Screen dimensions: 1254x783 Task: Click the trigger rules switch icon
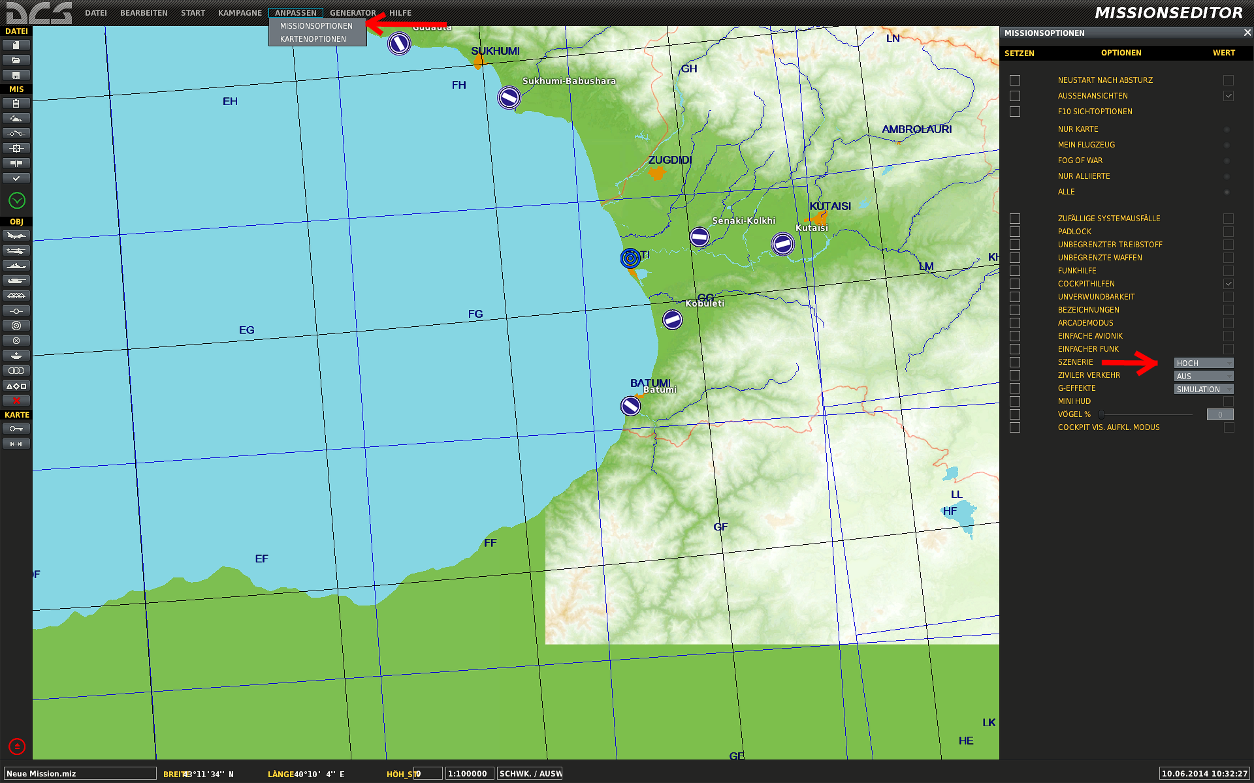pyautogui.click(x=16, y=133)
